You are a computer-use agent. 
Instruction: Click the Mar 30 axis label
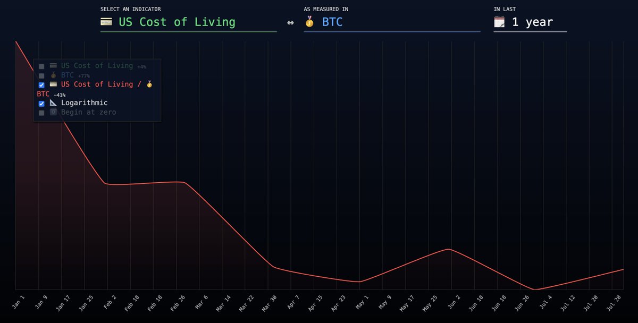pyautogui.click(x=268, y=303)
